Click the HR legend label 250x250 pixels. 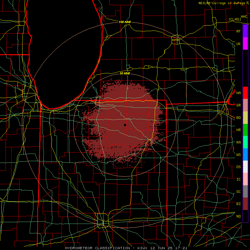238,130
